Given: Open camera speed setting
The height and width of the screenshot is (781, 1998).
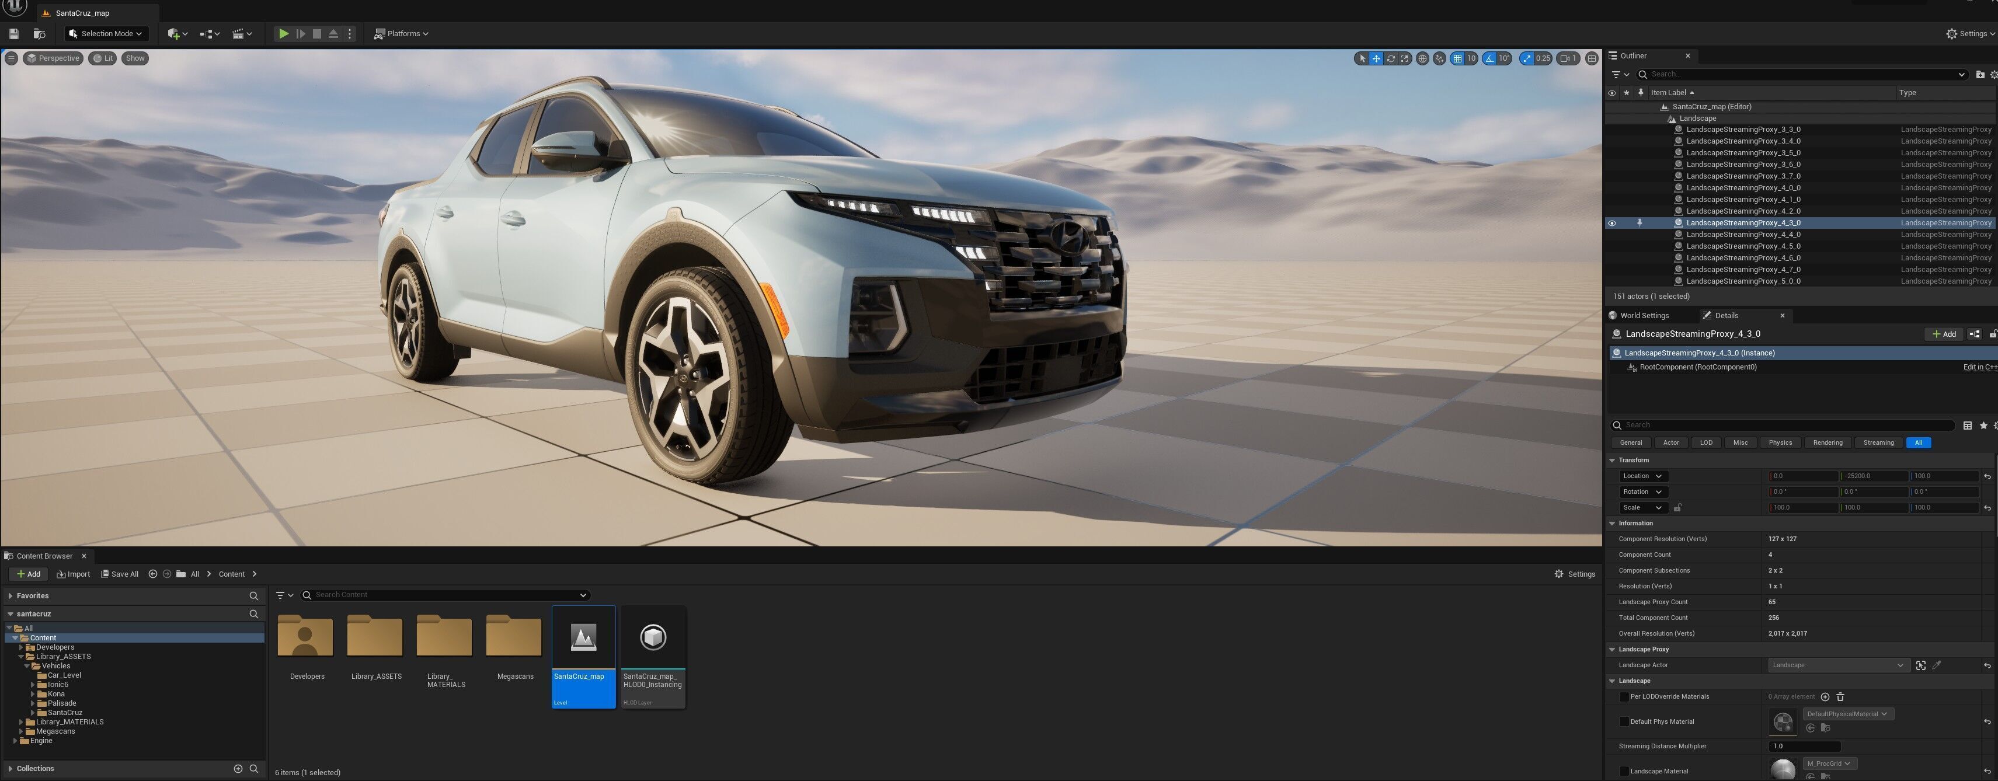Looking at the screenshot, I should pos(1568,58).
